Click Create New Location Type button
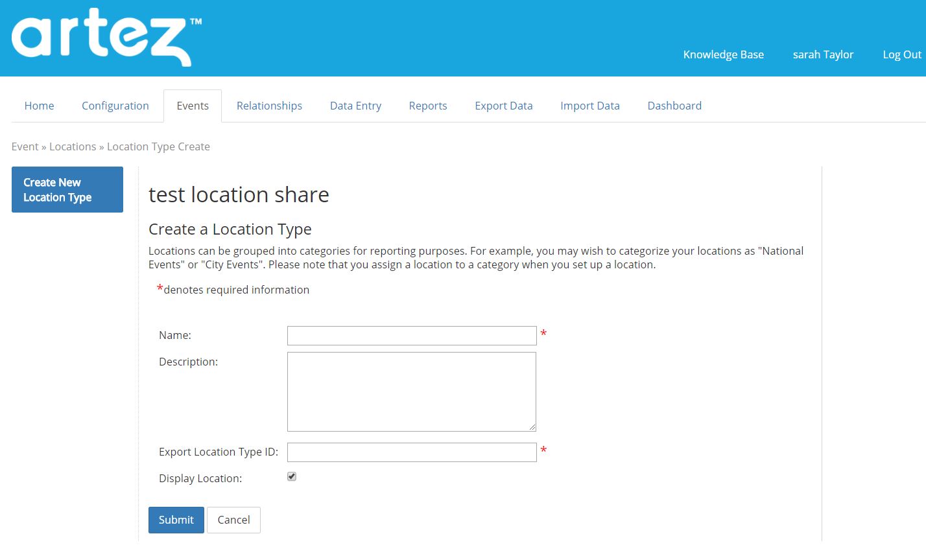The height and width of the screenshot is (558, 926). 67,190
